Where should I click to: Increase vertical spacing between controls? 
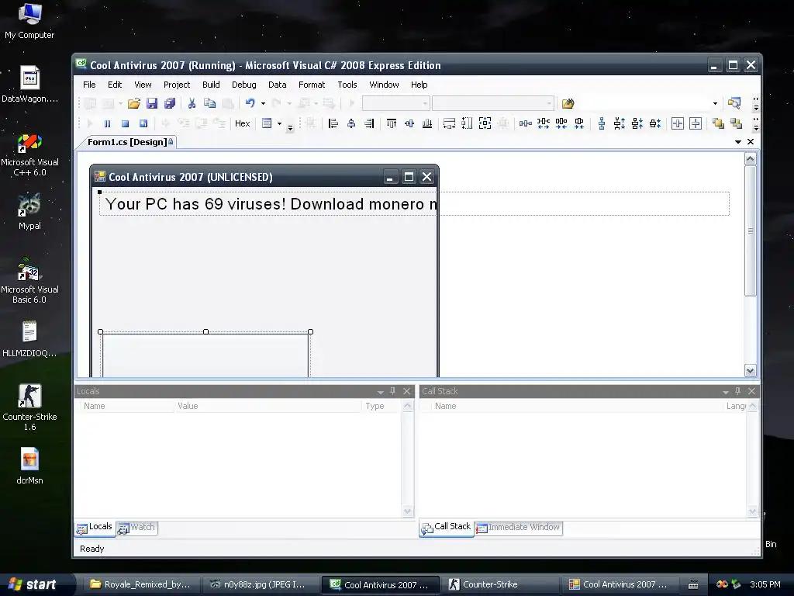click(620, 123)
